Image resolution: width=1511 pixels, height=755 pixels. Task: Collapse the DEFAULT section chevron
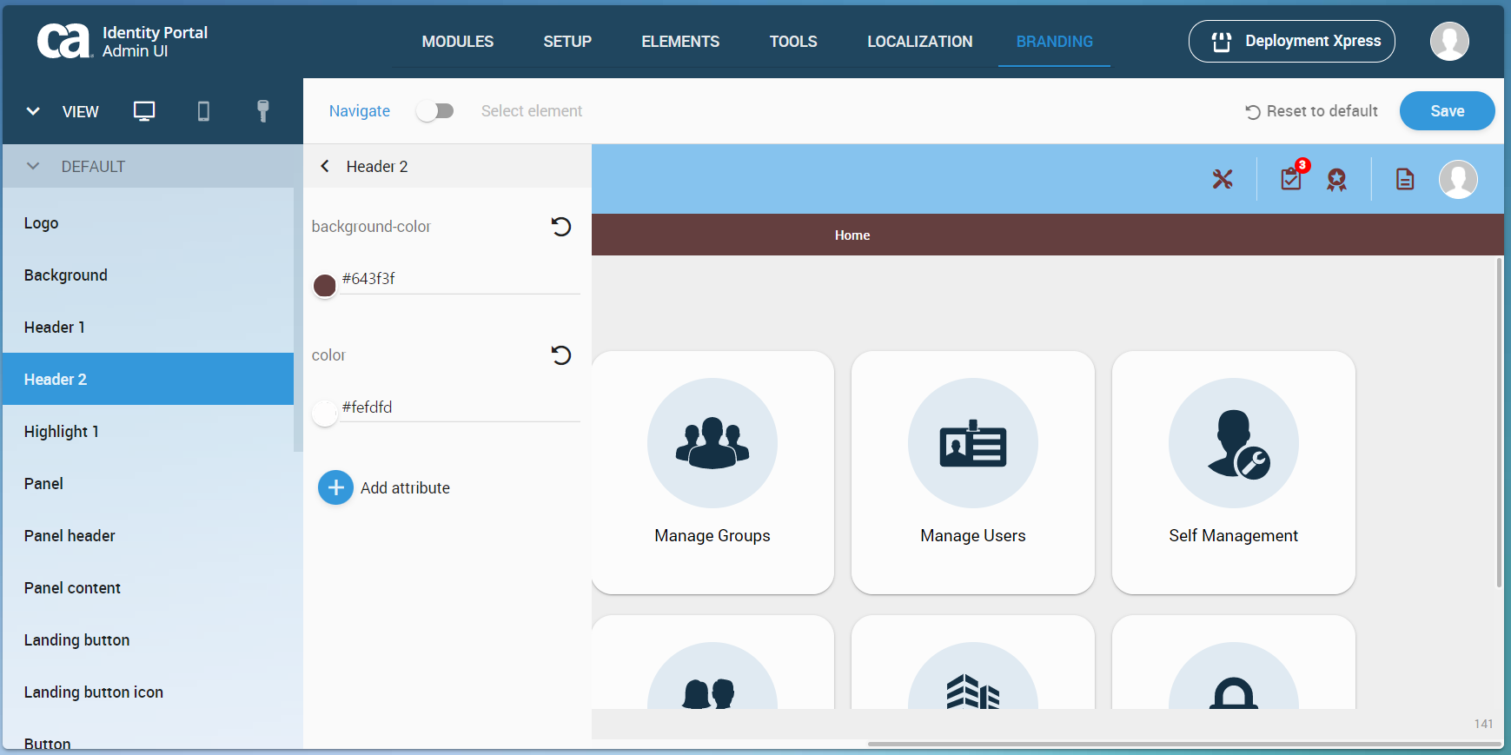[33, 166]
